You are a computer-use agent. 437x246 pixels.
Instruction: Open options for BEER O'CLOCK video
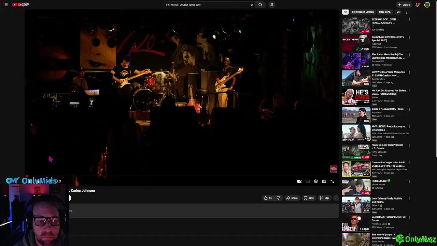409,20
